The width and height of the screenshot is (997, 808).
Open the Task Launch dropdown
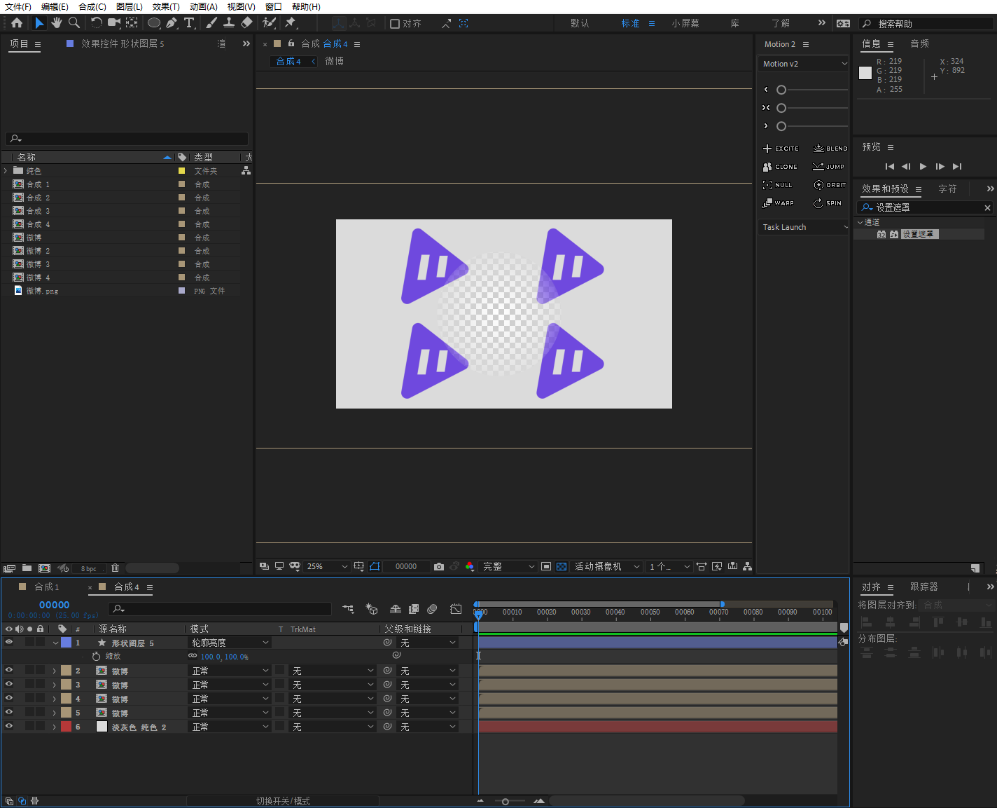coord(804,227)
